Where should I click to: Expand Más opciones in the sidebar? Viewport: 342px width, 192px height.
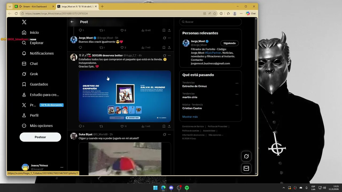tap(37, 126)
